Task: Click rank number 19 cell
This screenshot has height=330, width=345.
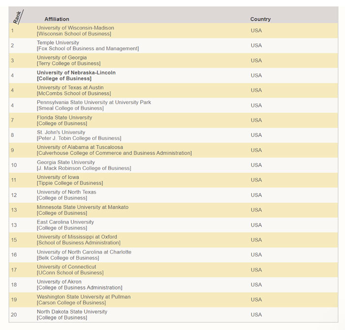Action: click(x=14, y=299)
